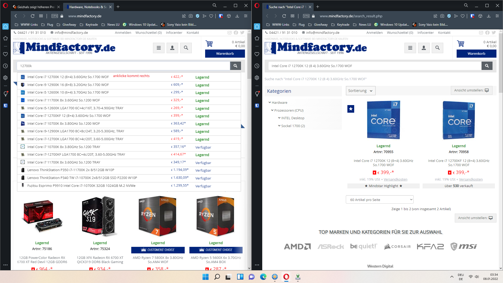This screenshot has width=503, height=283.
Task: Switch to Geizhals browser tab
Action: (x=36, y=7)
